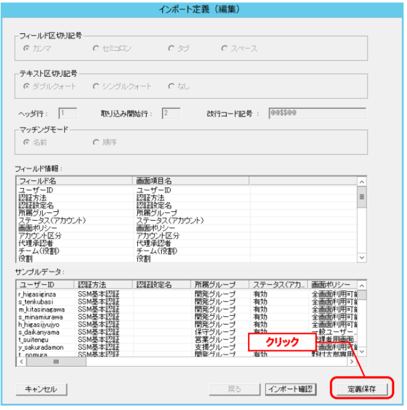Click sample data scroll-up arrow
Viewport: 407px width, 410px height.
tap(362, 286)
